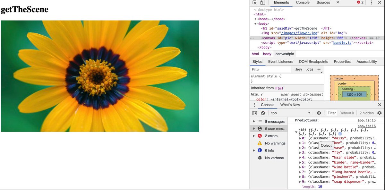This screenshot has height=190, width=385.
Task: Toggle the .cls classes button
Action: point(309,70)
